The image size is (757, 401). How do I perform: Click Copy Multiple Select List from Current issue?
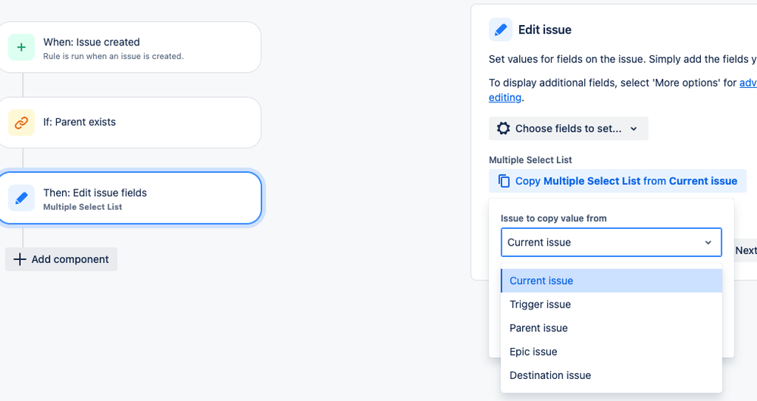[x=618, y=180]
